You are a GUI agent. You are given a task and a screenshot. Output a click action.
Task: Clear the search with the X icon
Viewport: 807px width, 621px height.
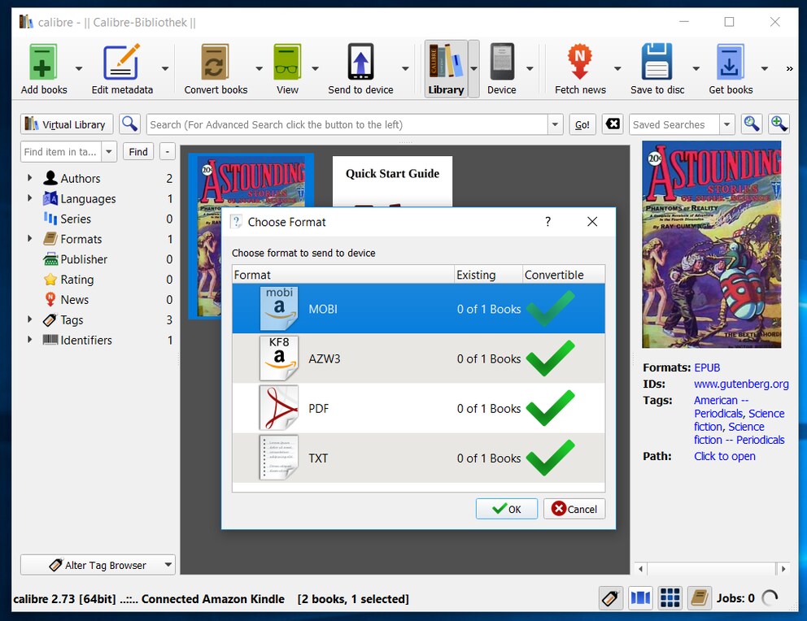(613, 124)
